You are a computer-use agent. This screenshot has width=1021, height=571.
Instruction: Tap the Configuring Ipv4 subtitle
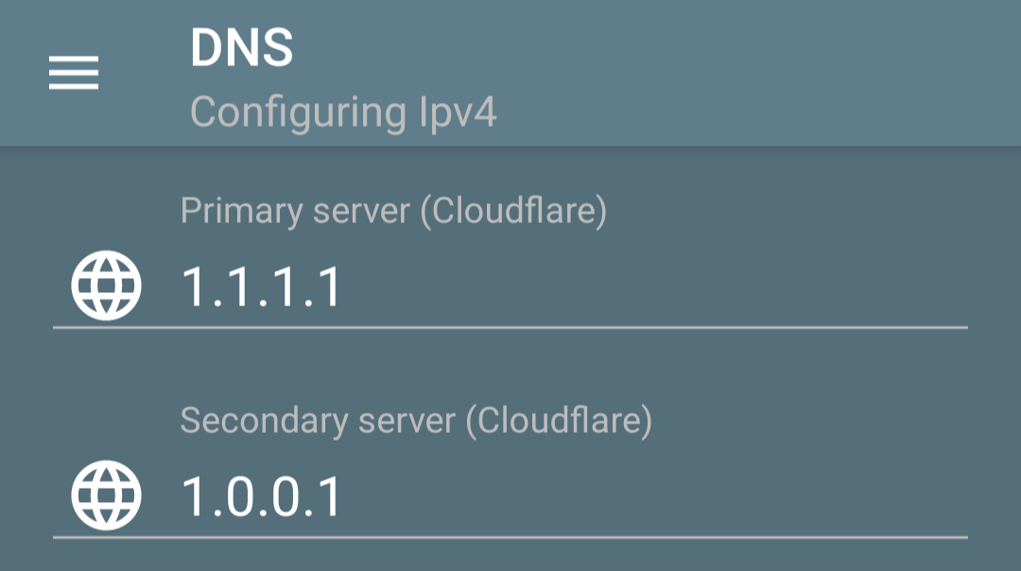[x=343, y=112]
